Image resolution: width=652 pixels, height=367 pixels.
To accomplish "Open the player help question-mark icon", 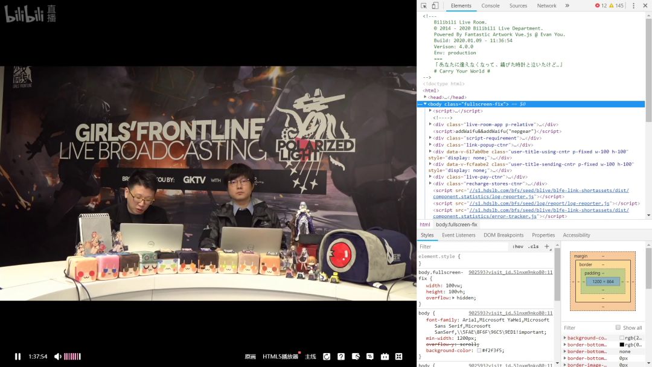I will click(x=341, y=357).
